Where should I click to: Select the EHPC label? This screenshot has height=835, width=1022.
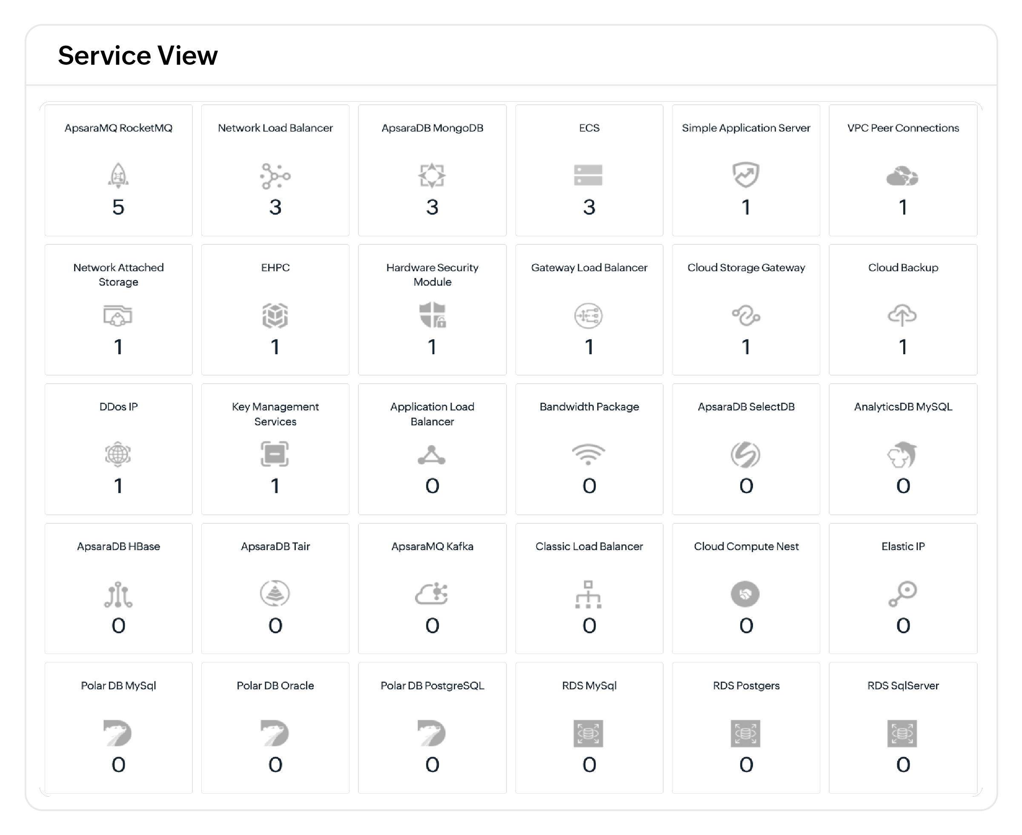click(275, 267)
